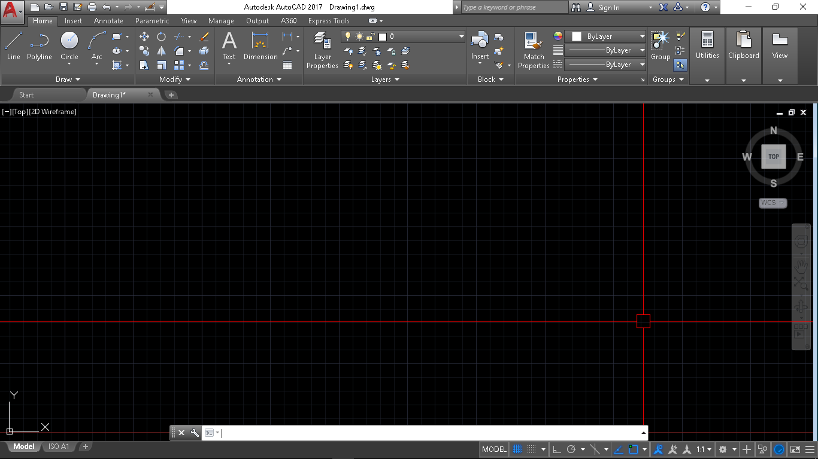
Task: Click the Rotate tool icon
Action: [161, 36]
